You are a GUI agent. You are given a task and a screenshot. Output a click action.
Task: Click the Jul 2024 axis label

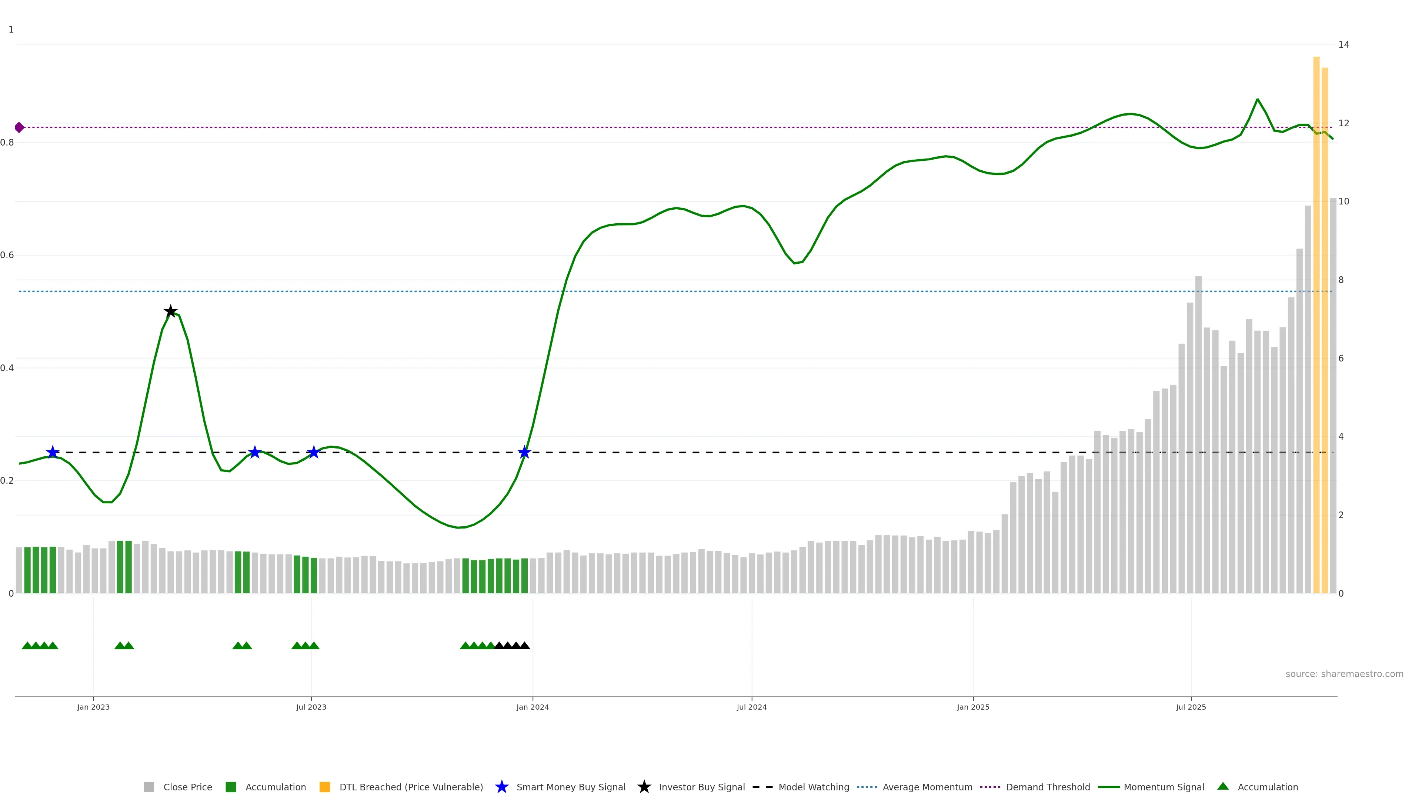(x=751, y=707)
